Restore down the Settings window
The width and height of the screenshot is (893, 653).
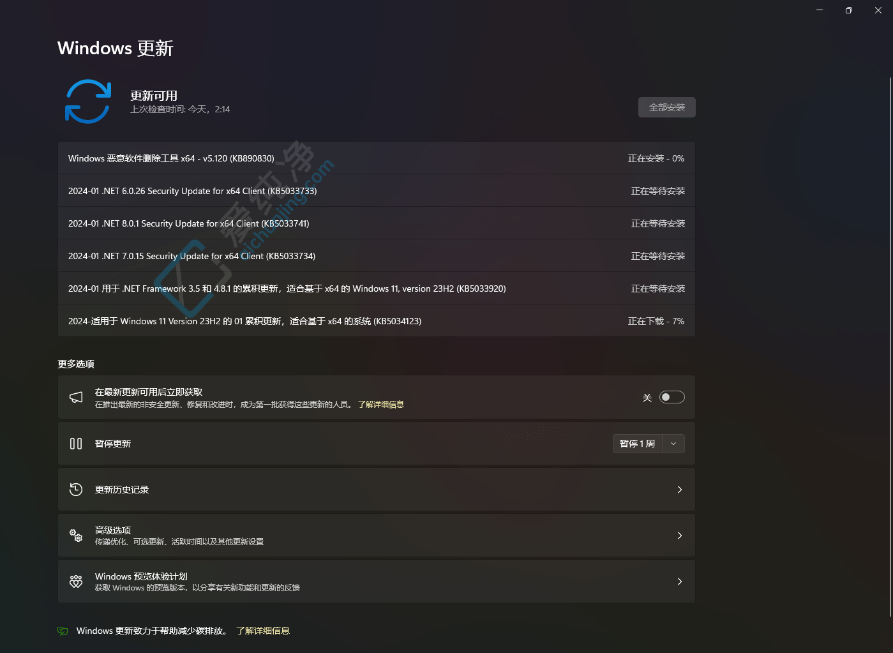tap(849, 10)
